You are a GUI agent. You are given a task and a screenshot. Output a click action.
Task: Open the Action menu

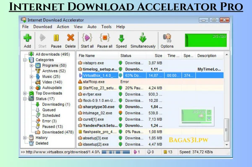tap(63, 27)
